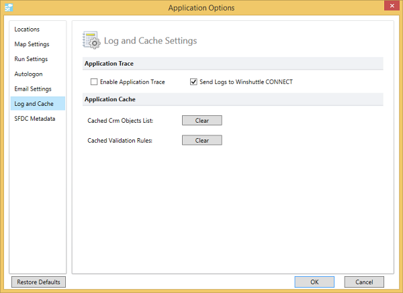Click the Cached Validation Rules label
Viewport: 403px width, 293px height.
pyautogui.click(x=120, y=141)
